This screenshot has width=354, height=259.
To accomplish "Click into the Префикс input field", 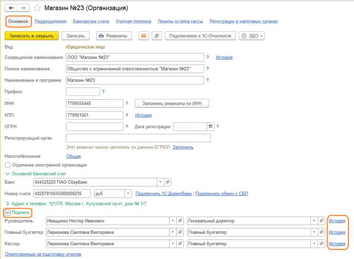I will tap(83, 92).
